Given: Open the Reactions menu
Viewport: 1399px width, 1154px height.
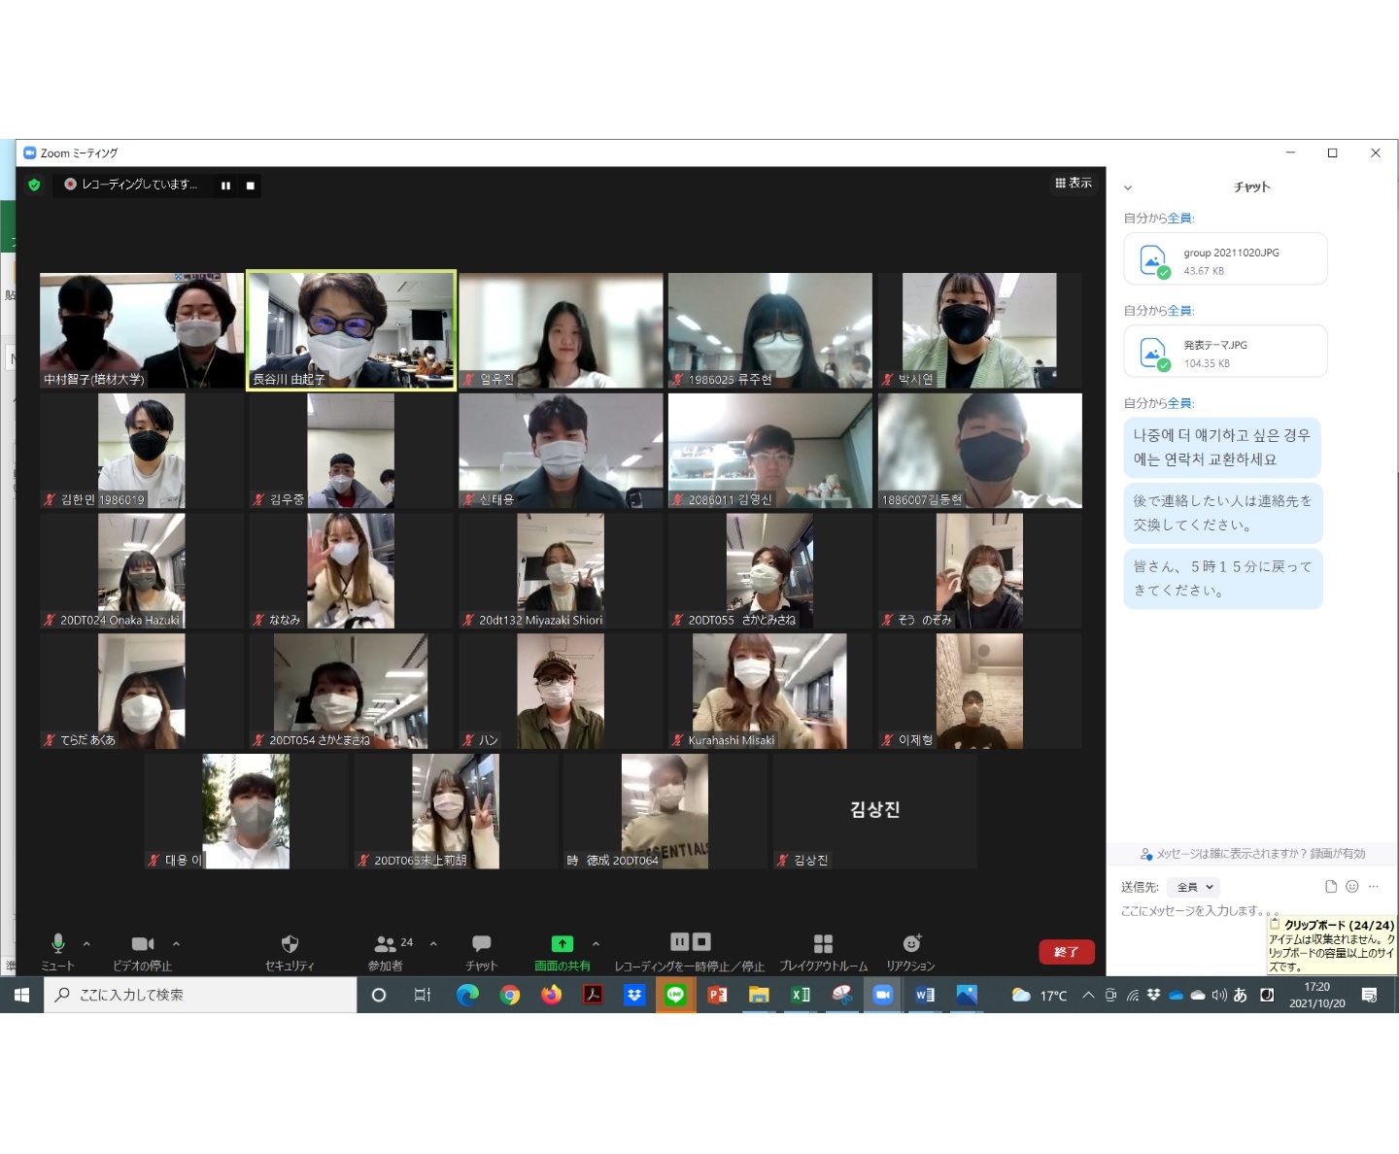Looking at the screenshot, I should tap(910, 944).
